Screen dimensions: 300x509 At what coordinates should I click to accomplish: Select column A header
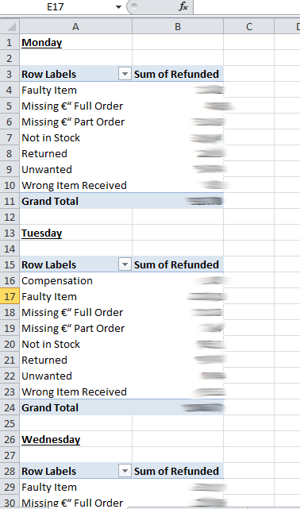click(x=75, y=26)
